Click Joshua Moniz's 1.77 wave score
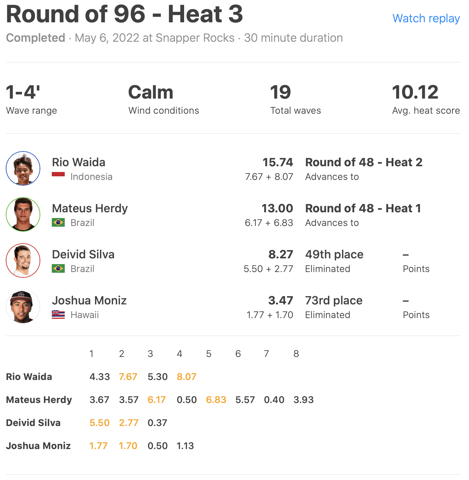 [x=98, y=446]
